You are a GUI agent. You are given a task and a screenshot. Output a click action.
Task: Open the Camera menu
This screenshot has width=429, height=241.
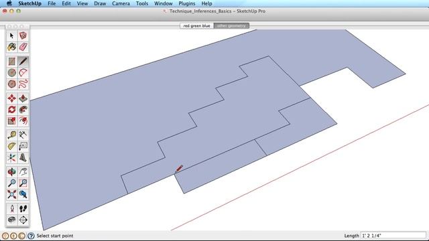121,3
